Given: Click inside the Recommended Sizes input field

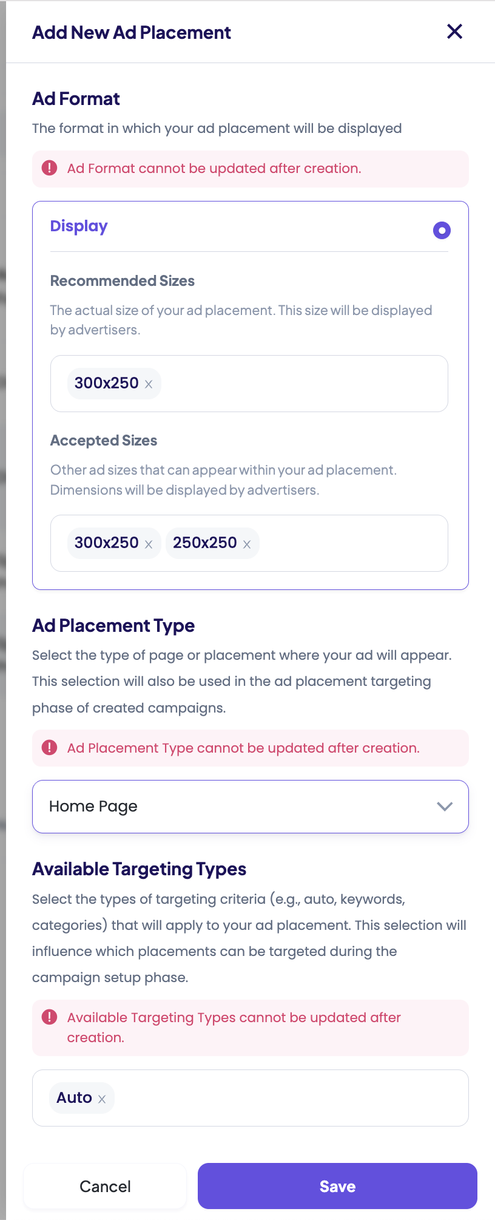Looking at the screenshot, I should [x=303, y=384].
